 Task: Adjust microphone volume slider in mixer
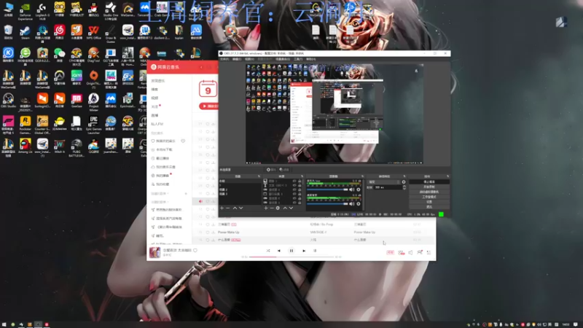[327, 190]
